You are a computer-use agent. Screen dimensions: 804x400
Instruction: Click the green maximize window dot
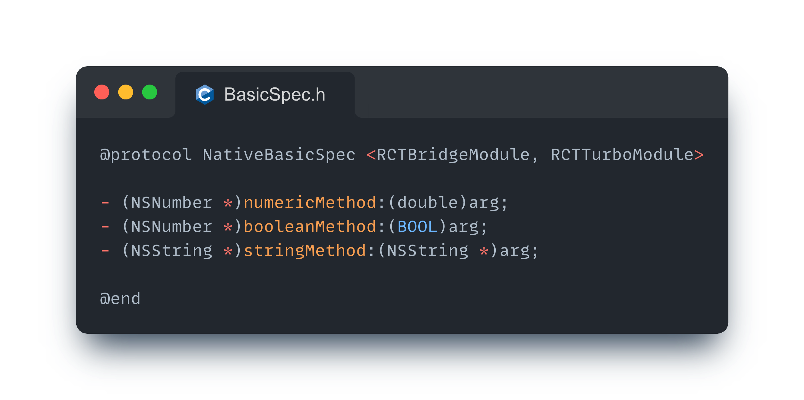coord(149,92)
